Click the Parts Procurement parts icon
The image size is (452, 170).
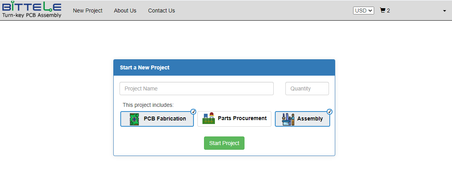[x=209, y=118]
